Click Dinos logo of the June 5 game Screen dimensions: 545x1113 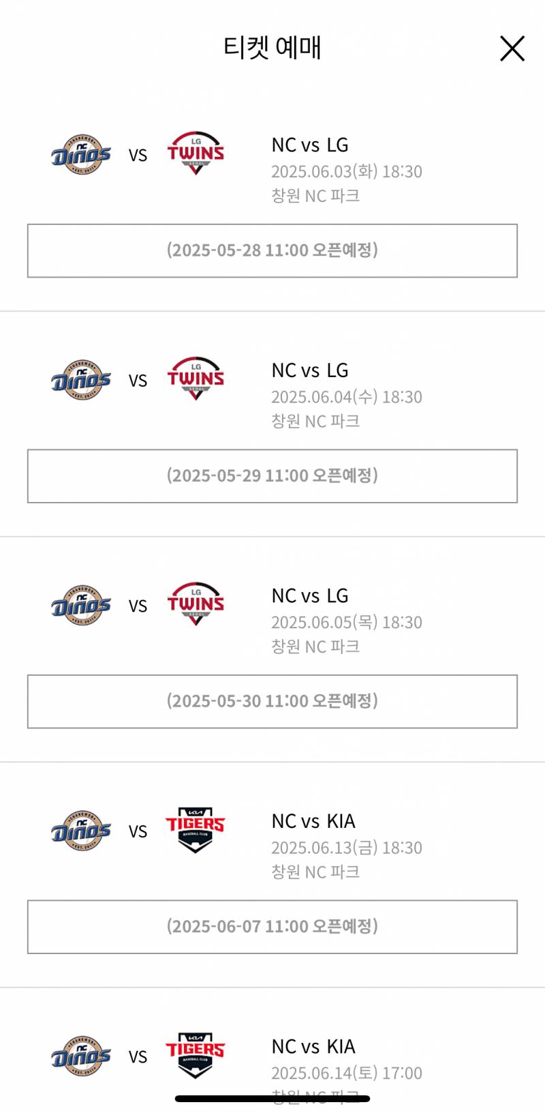[x=81, y=606]
